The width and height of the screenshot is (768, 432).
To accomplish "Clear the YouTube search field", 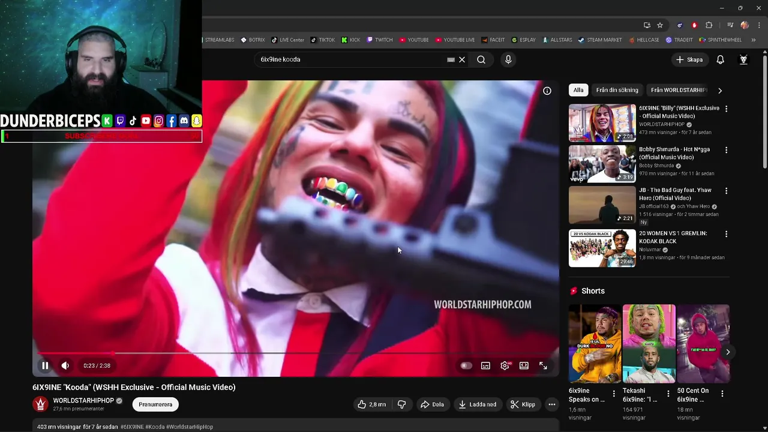I will pyautogui.click(x=462, y=59).
